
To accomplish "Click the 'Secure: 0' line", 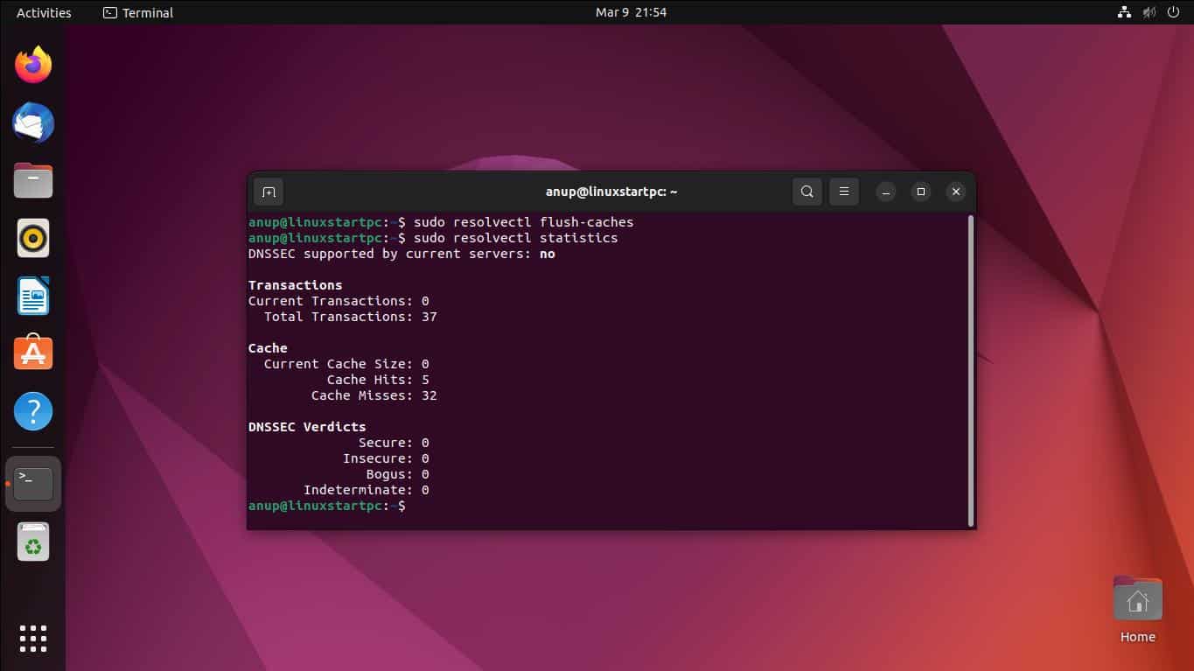I will click(394, 443).
